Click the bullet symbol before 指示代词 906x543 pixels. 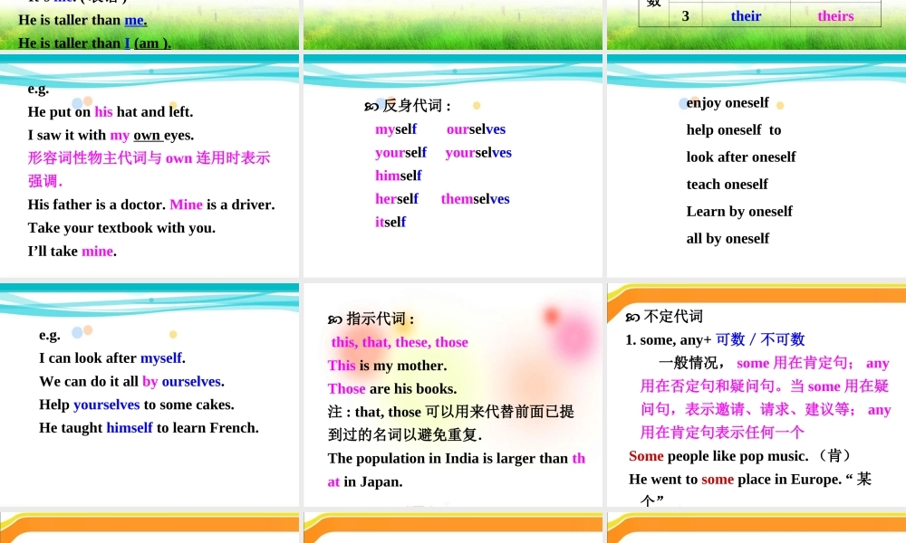pos(335,319)
